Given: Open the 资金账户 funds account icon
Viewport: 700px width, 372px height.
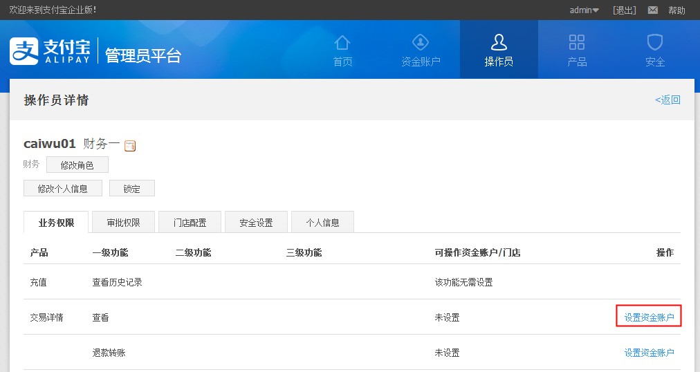Looking at the screenshot, I should [x=421, y=43].
